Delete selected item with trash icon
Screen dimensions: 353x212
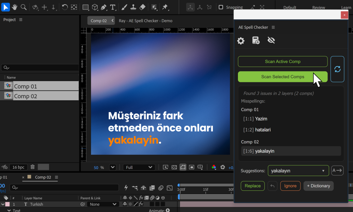[32, 167]
